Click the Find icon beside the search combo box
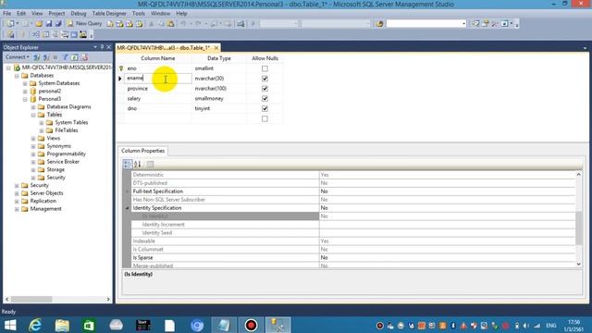592x333 pixels. click(379, 24)
